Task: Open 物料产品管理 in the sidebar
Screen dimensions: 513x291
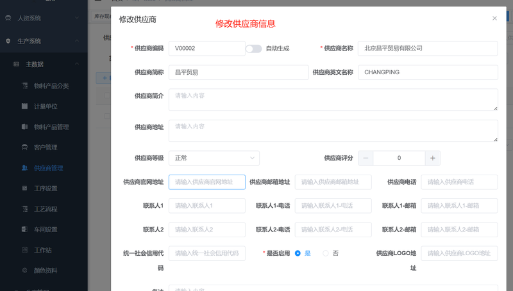Action: (x=51, y=127)
